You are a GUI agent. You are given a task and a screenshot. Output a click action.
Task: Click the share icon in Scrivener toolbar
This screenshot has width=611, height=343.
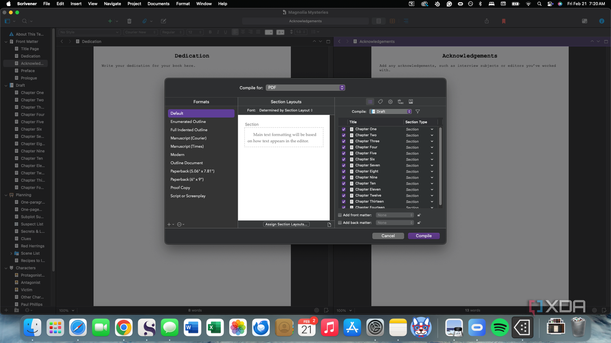(486, 21)
